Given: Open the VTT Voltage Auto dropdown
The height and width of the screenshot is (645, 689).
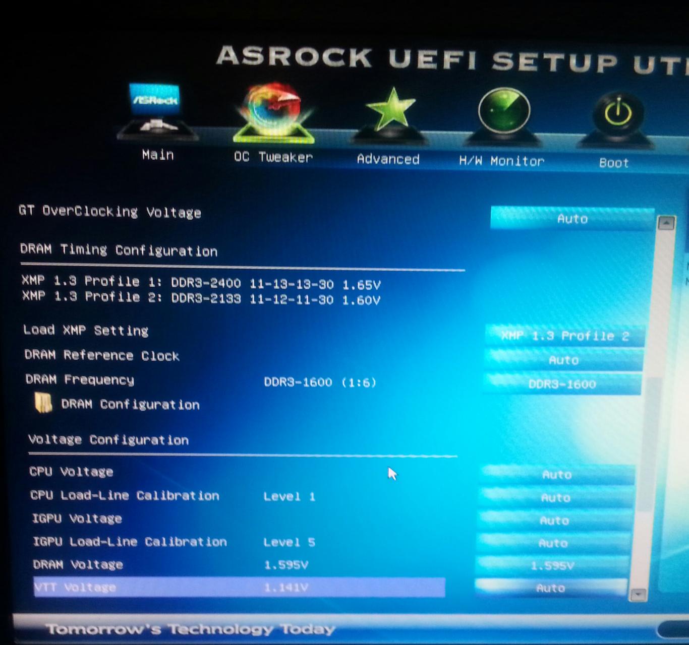Looking at the screenshot, I should point(550,588).
